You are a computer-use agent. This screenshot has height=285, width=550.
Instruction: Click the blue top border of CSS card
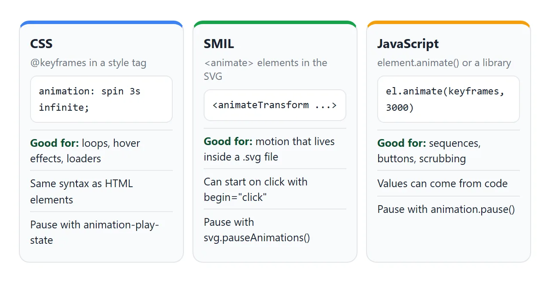tap(101, 22)
